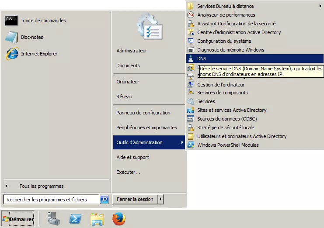Focus Rechercher les programmes et fichiers field
This screenshot has width=324, height=228.
click(51, 200)
